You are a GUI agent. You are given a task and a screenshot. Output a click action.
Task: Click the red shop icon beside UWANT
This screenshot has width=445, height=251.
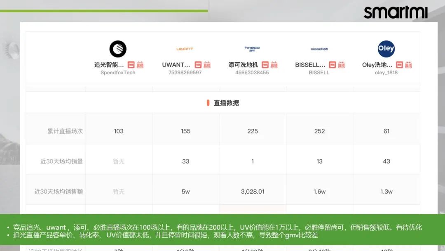pyautogui.click(x=198, y=65)
